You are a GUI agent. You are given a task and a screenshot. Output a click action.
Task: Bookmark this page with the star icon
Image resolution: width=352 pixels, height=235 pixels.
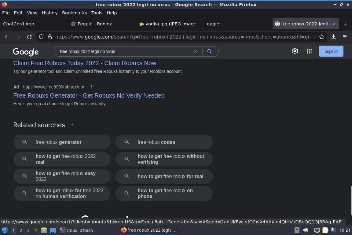coord(322,37)
